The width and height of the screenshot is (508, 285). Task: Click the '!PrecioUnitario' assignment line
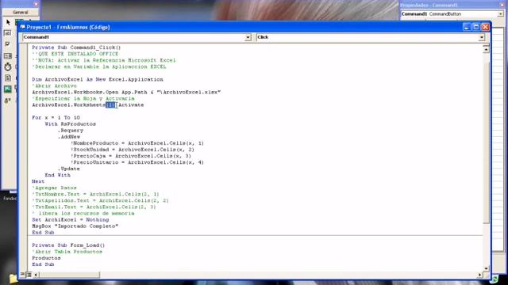[137, 162]
